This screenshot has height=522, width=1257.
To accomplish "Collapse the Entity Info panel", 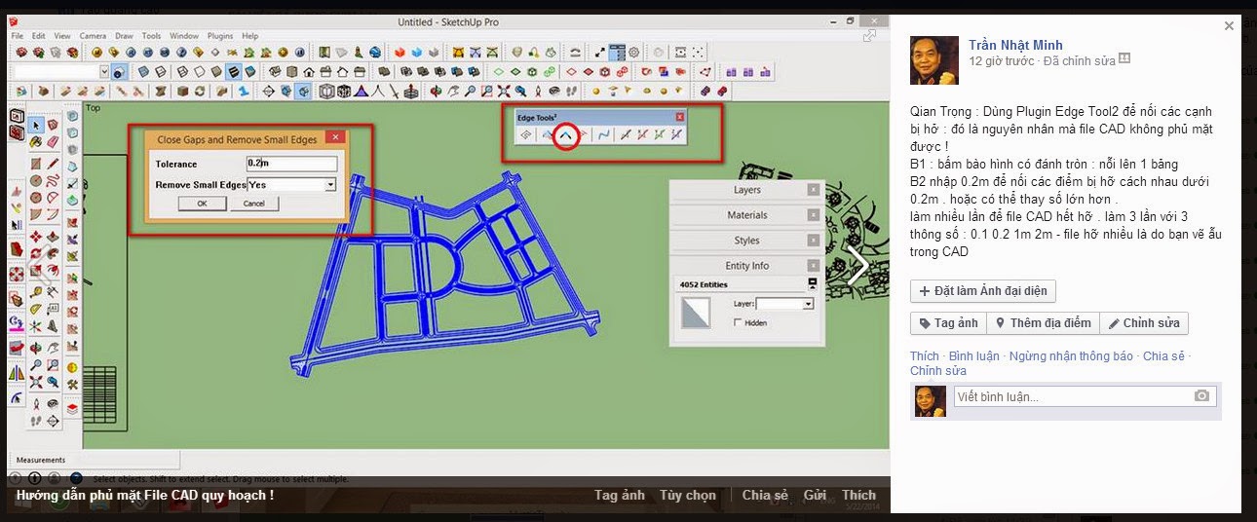I will click(x=747, y=266).
